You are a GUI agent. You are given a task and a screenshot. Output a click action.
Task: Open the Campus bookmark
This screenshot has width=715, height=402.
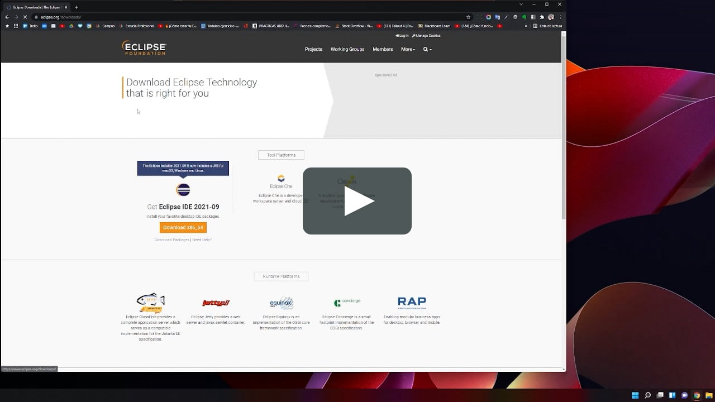pos(106,26)
